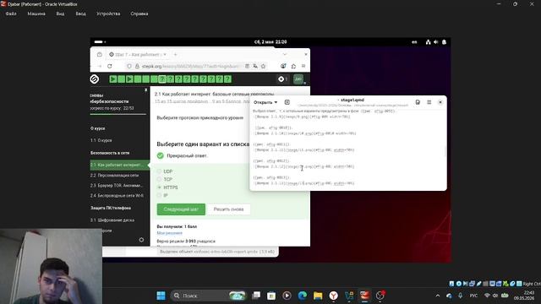
Task: Click the Поиск taskbar search box
Action: coord(208,296)
